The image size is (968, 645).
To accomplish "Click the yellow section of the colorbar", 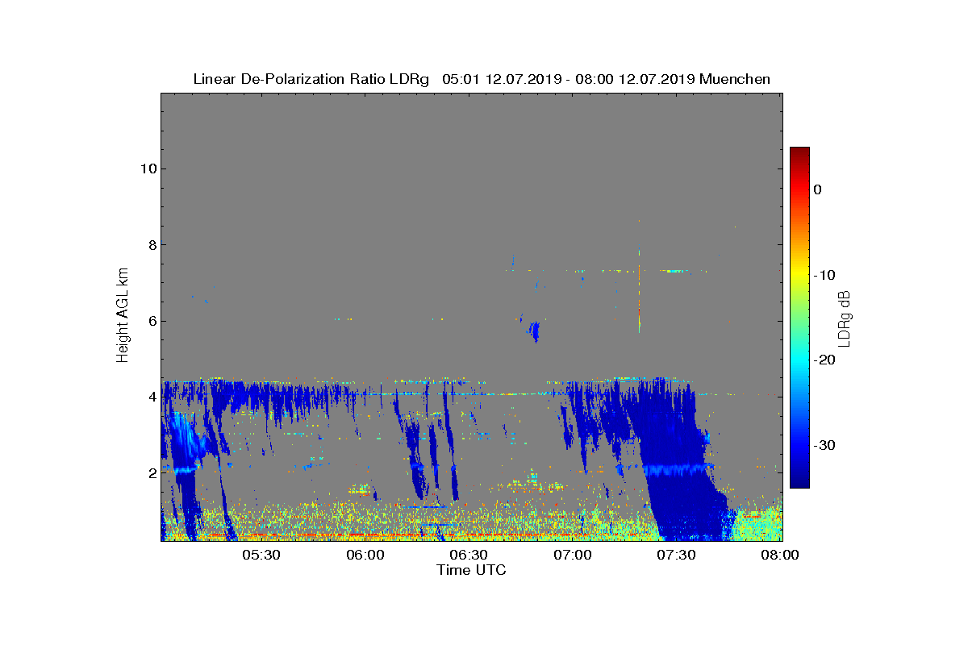I will pyautogui.click(x=799, y=275).
